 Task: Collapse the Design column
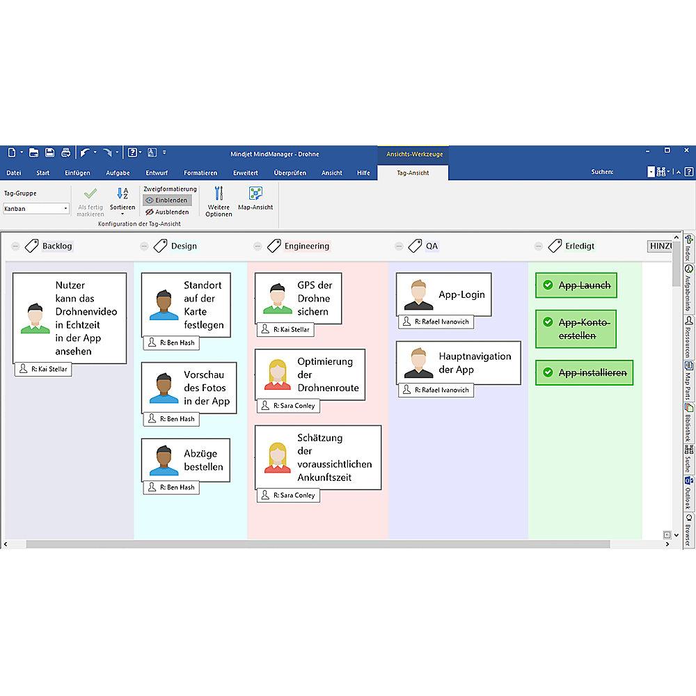click(x=144, y=246)
